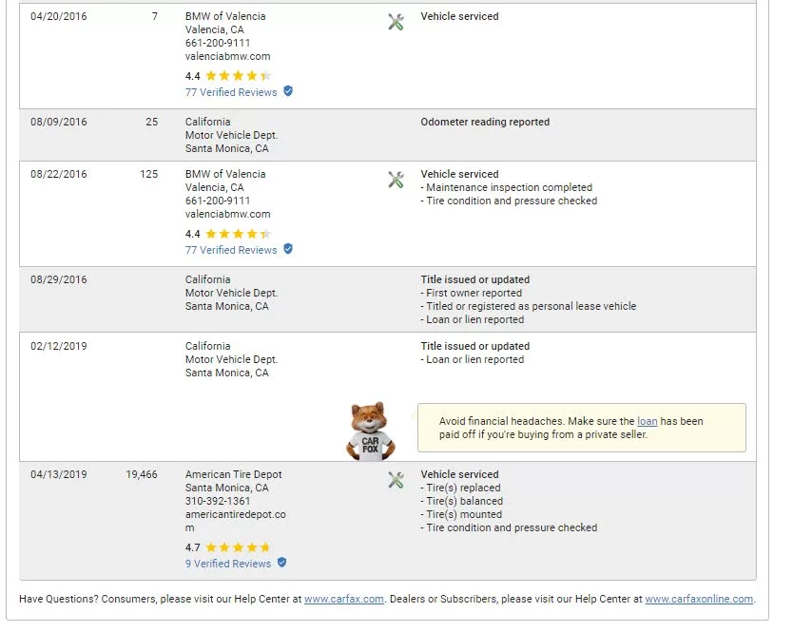The width and height of the screenshot is (793, 632).
Task: Click the service wrench icon for 04/13/2019
Action: pyautogui.click(x=396, y=480)
